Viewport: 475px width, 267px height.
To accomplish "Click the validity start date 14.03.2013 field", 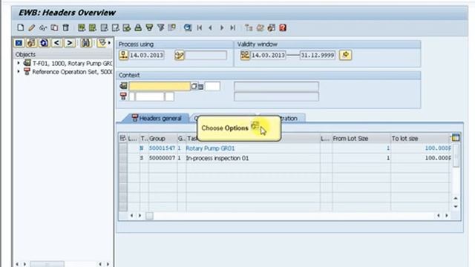I will pyautogui.click(x=268, y=55).
